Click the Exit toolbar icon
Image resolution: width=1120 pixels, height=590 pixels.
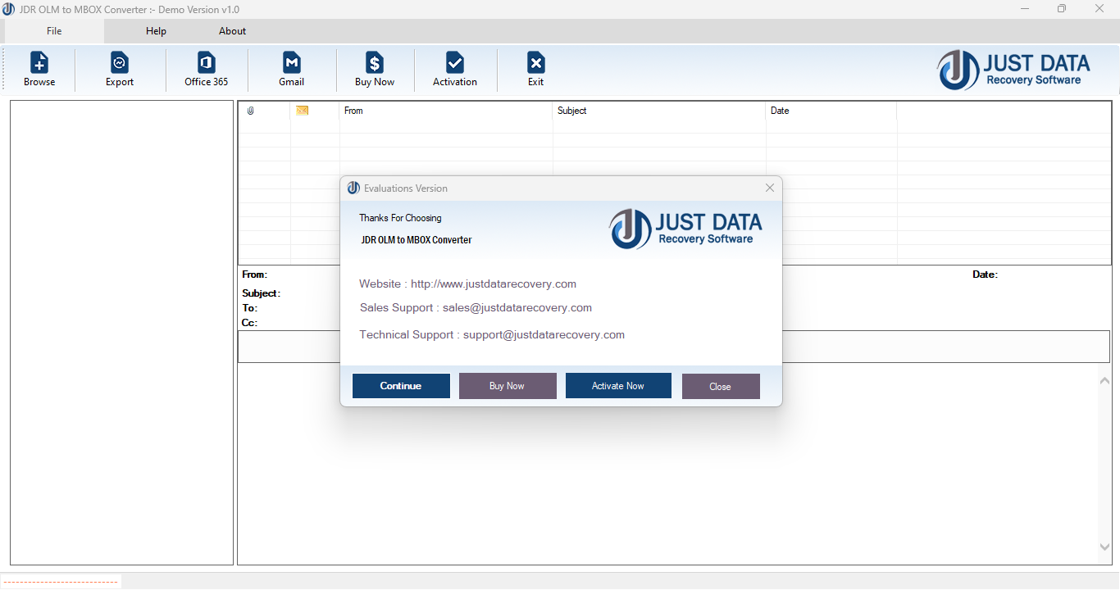click(x=535, y=69)
